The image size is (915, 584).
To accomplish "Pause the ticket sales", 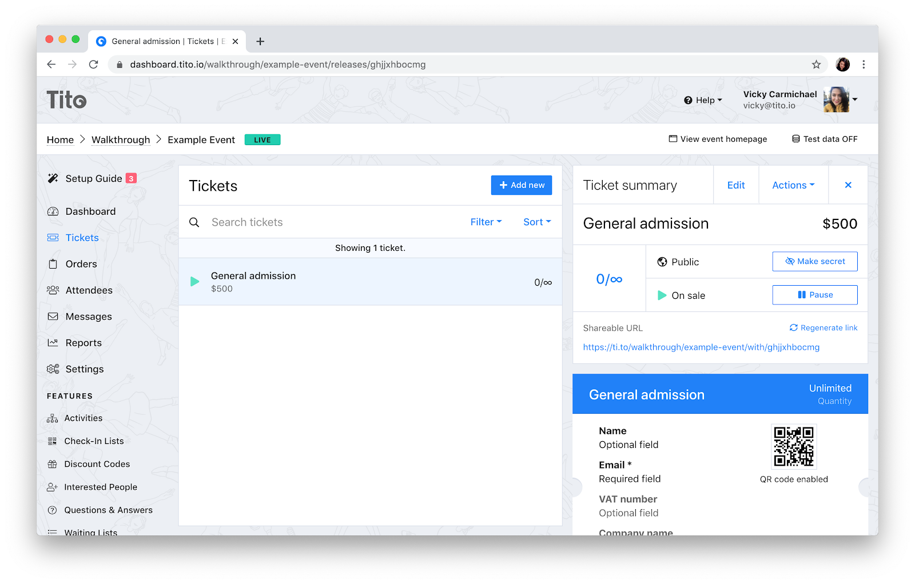I will pyautogui.click(x=815, y=295).
